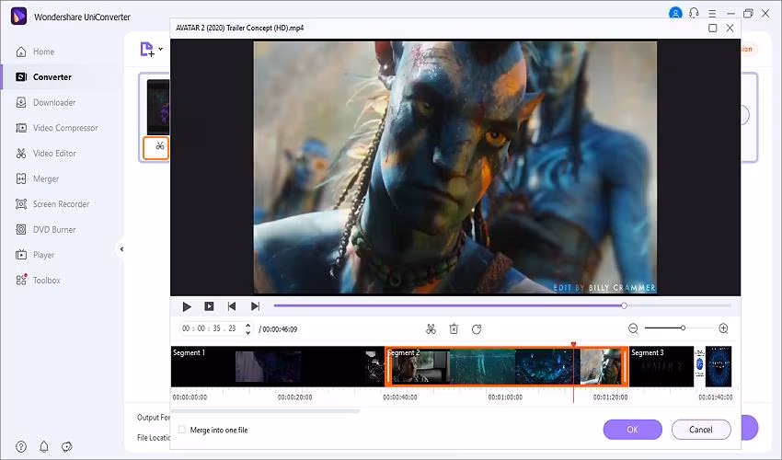Open the hamburger menu icon

pyautogui.click(x=712, y=14)
